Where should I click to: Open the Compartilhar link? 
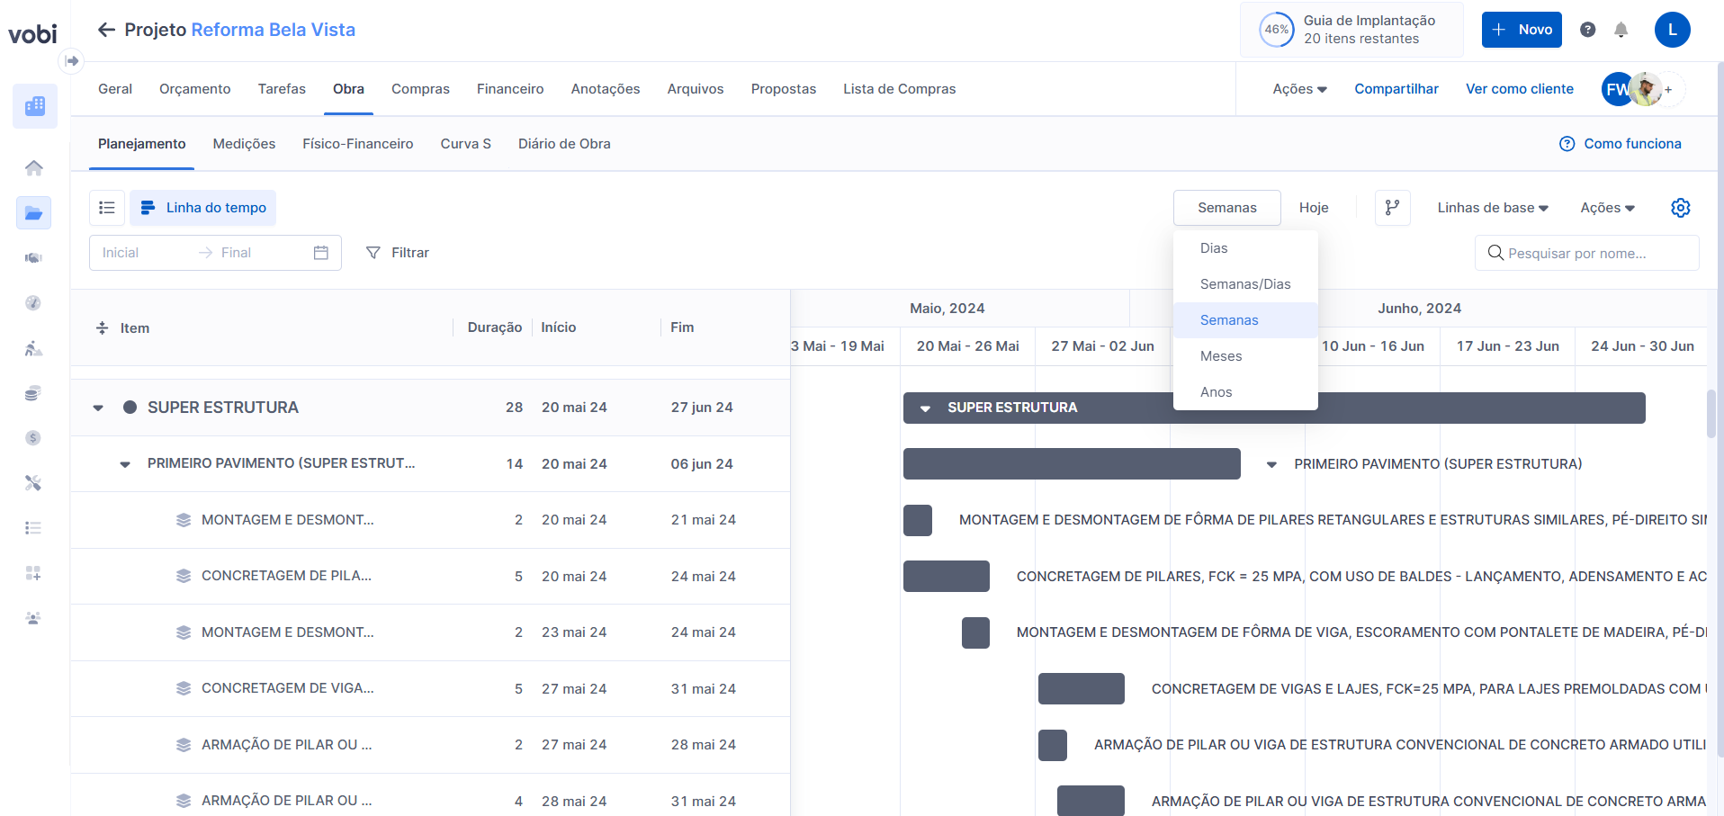(1396, 89)
